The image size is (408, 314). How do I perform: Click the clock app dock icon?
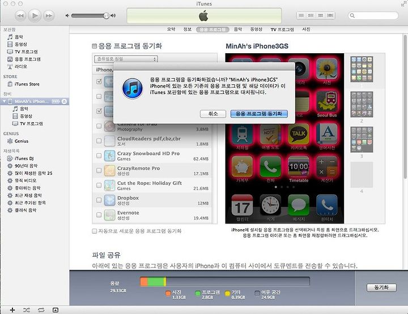(x=270, y=205)
